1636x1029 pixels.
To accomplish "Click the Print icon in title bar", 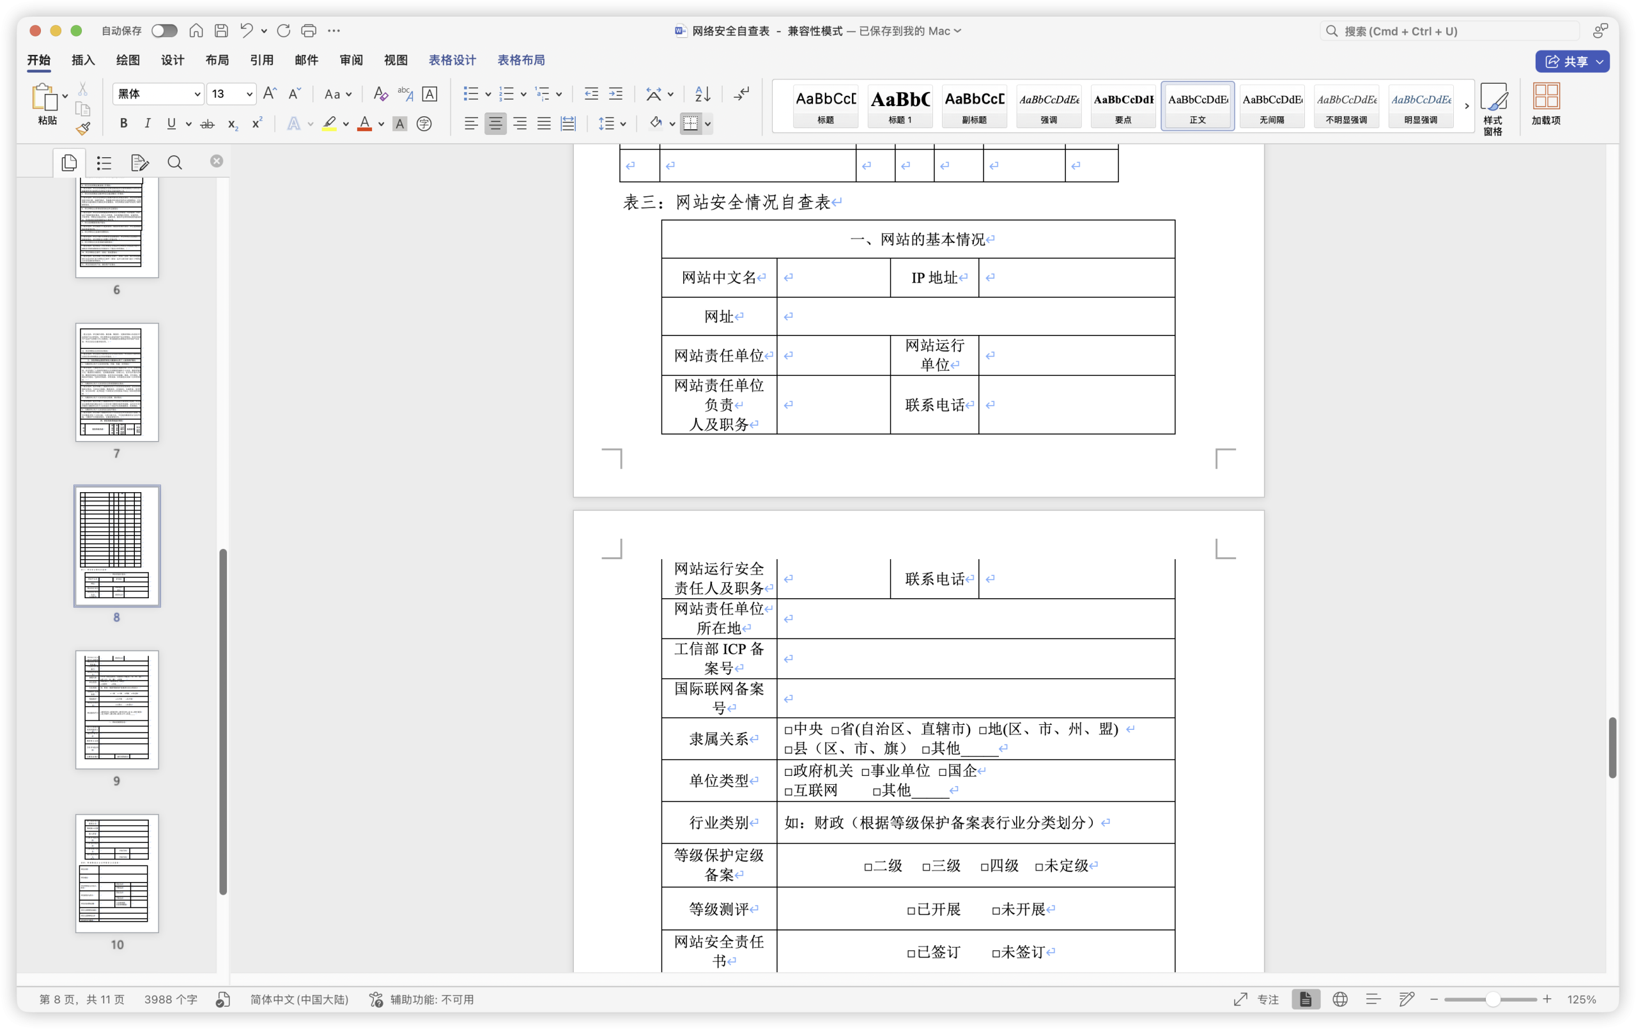I will click(x=309, y=31).
